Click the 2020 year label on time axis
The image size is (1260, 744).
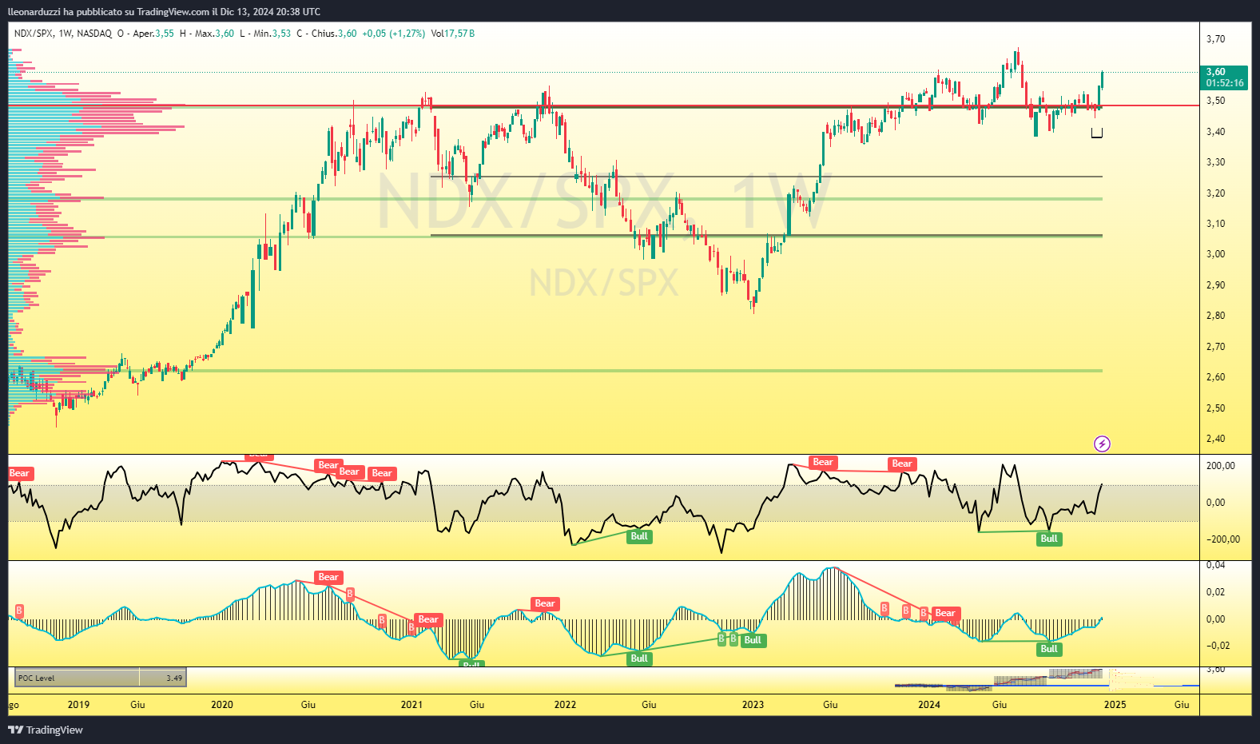coord(222,705)
